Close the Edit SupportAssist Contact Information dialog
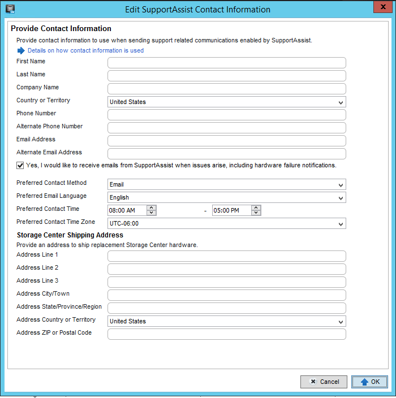This screenshot has width=396, height=398. (383, 7)
